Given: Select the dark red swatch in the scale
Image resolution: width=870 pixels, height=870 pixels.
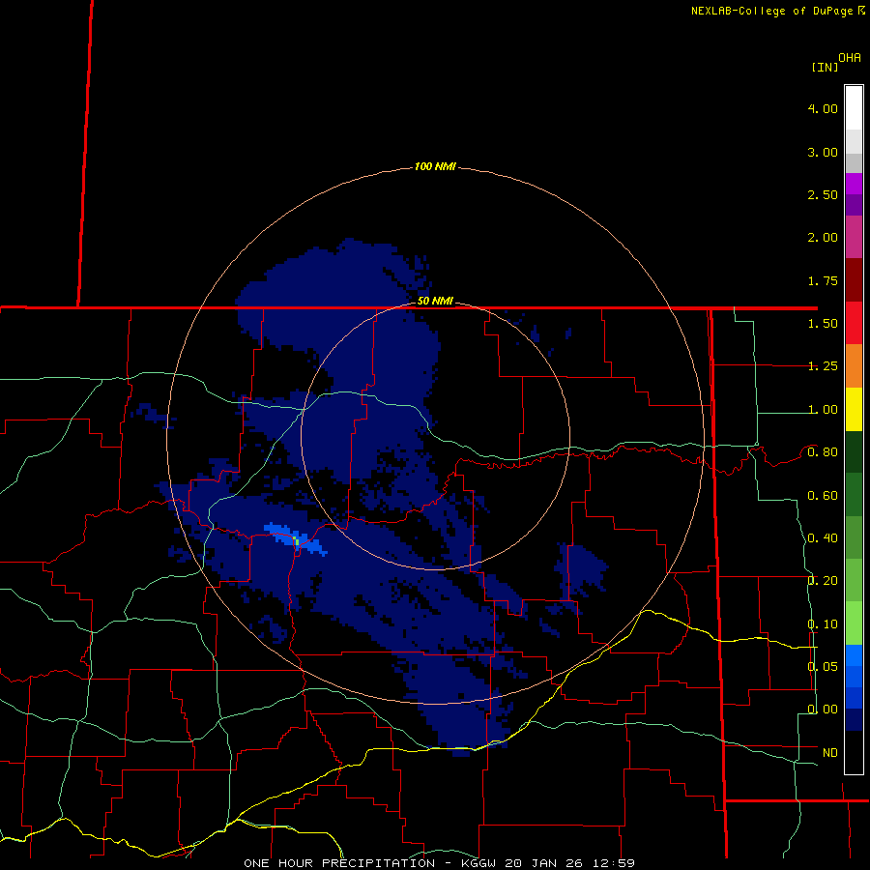Looking at the screenshot, I should coord(854,280).
